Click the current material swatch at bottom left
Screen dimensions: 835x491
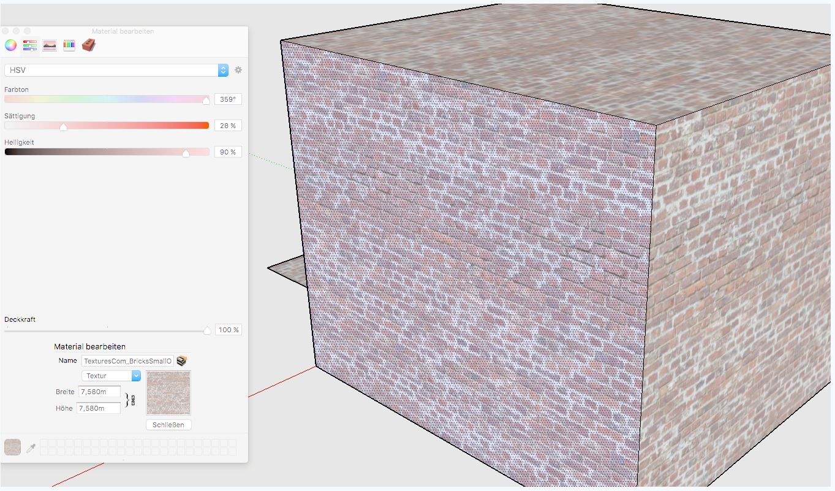(x=12, y=447)
